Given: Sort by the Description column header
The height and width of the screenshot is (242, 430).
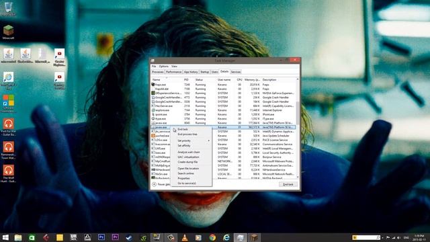Looking at the screenshot, I should tap(278, 79).
